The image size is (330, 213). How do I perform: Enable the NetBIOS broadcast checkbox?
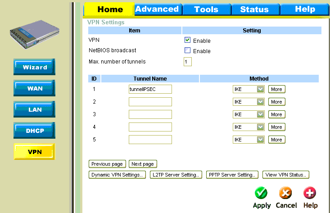[x=188, y=50]
